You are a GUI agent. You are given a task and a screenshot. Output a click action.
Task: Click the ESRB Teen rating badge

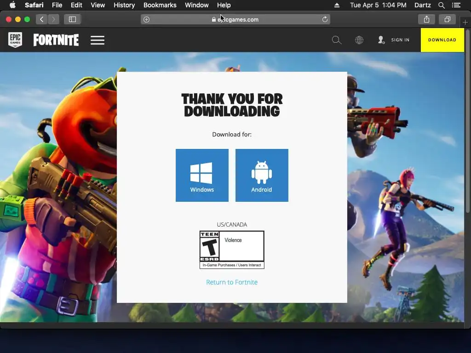[232, 250]
